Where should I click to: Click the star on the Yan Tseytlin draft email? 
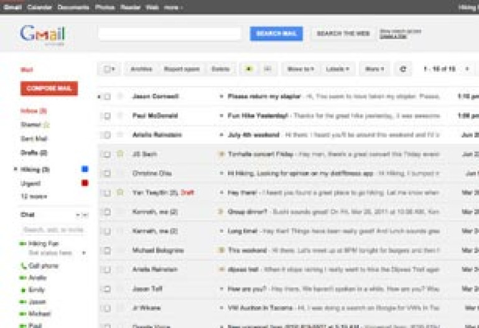[120, 192]
